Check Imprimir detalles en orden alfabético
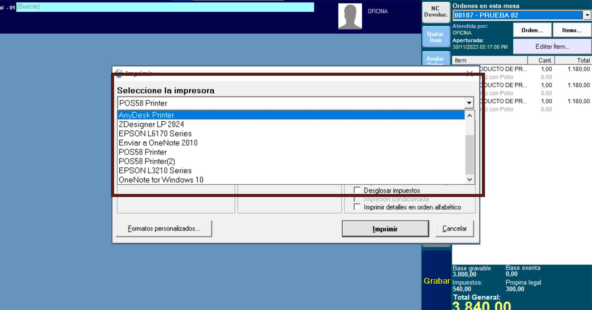Screen dimensions: 592x310 [357, 207]
